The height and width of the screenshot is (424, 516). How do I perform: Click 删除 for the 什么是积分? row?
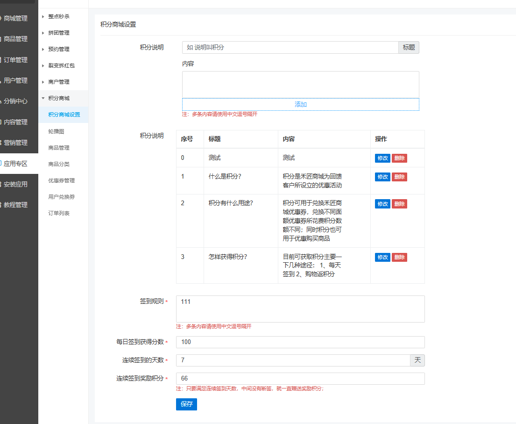(x=400, y=177)
